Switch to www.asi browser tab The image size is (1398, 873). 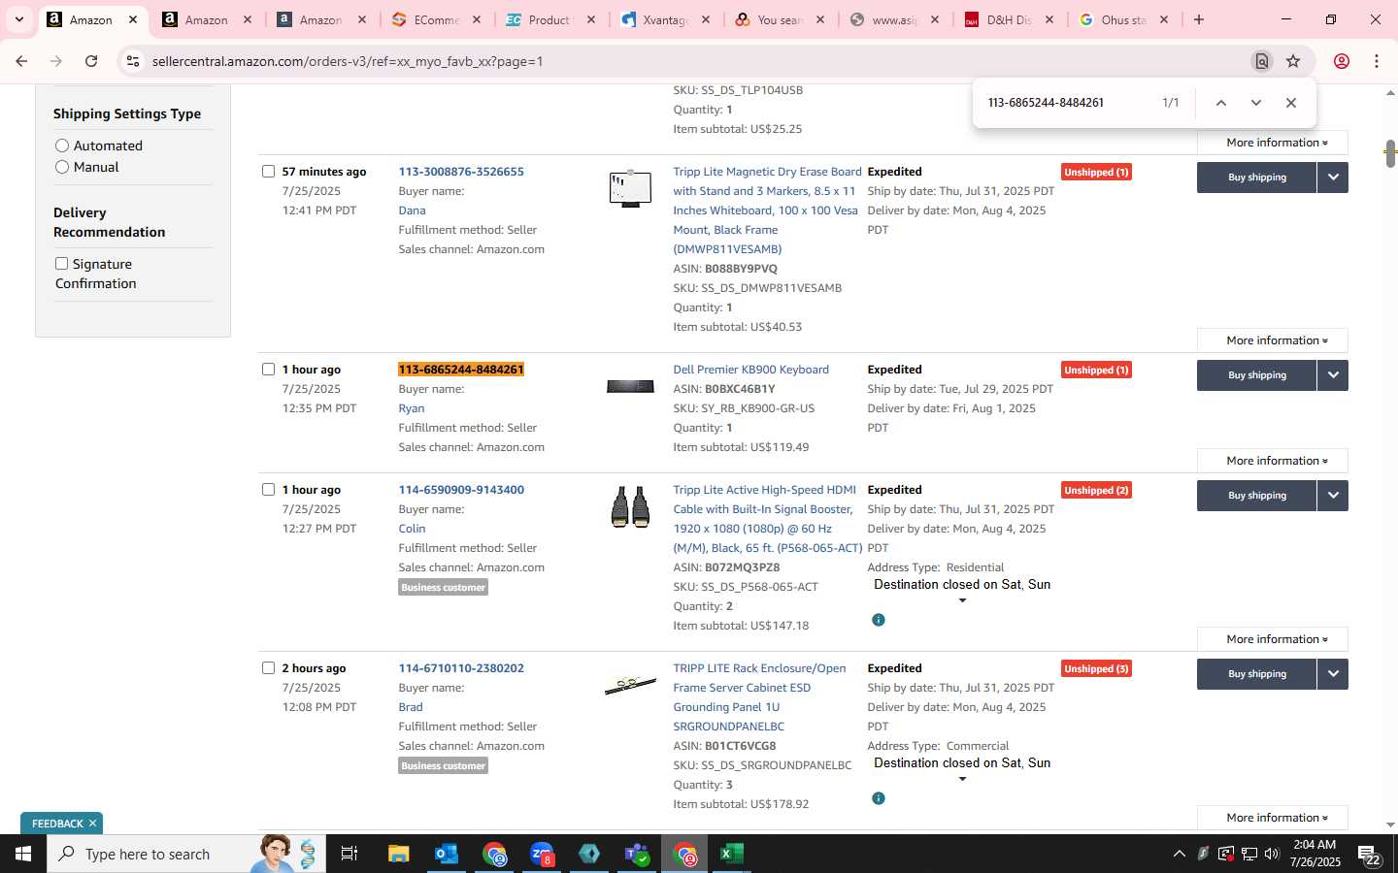pos(893,19)
